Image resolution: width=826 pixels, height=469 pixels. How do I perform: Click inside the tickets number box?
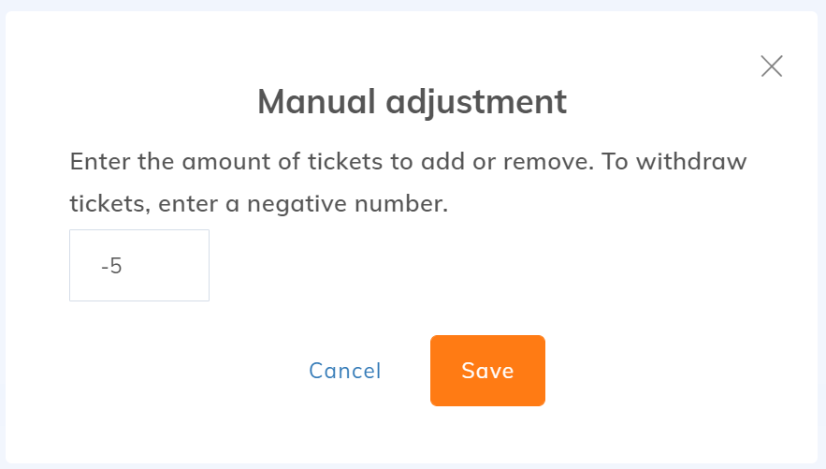[139, 265]
